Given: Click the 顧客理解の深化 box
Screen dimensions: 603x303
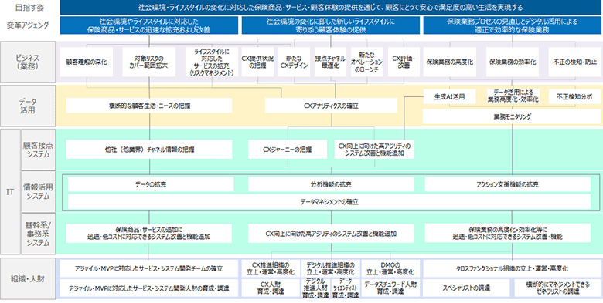Looking at the screenshot, I should tap(87, 62).
